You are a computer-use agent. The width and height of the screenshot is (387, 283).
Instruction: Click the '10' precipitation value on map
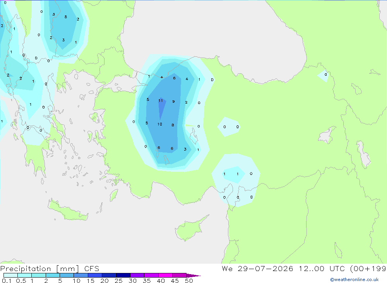[x=160, y=124]
